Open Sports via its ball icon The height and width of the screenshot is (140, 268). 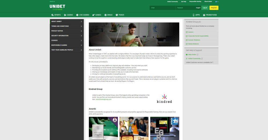[x=53, y=15]
